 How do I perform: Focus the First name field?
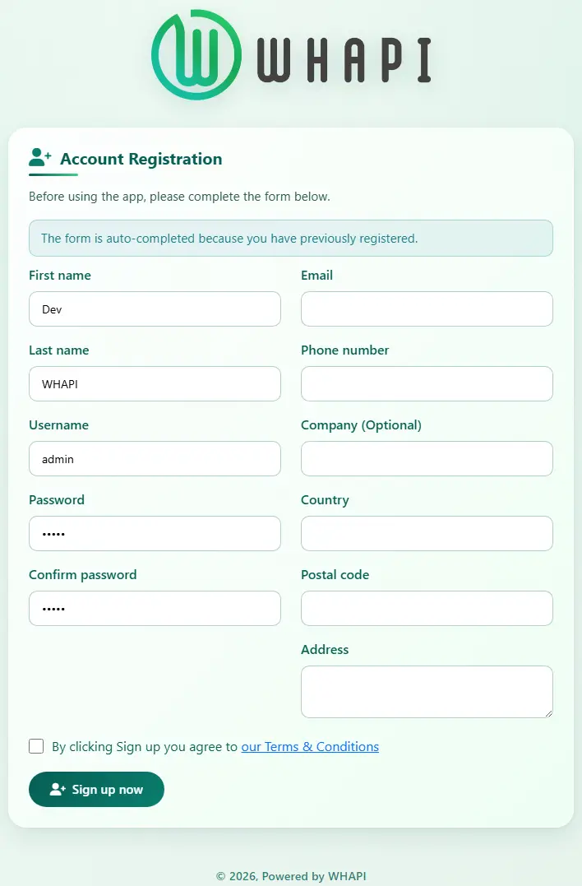pyautogui.click(x=155, y=309)
